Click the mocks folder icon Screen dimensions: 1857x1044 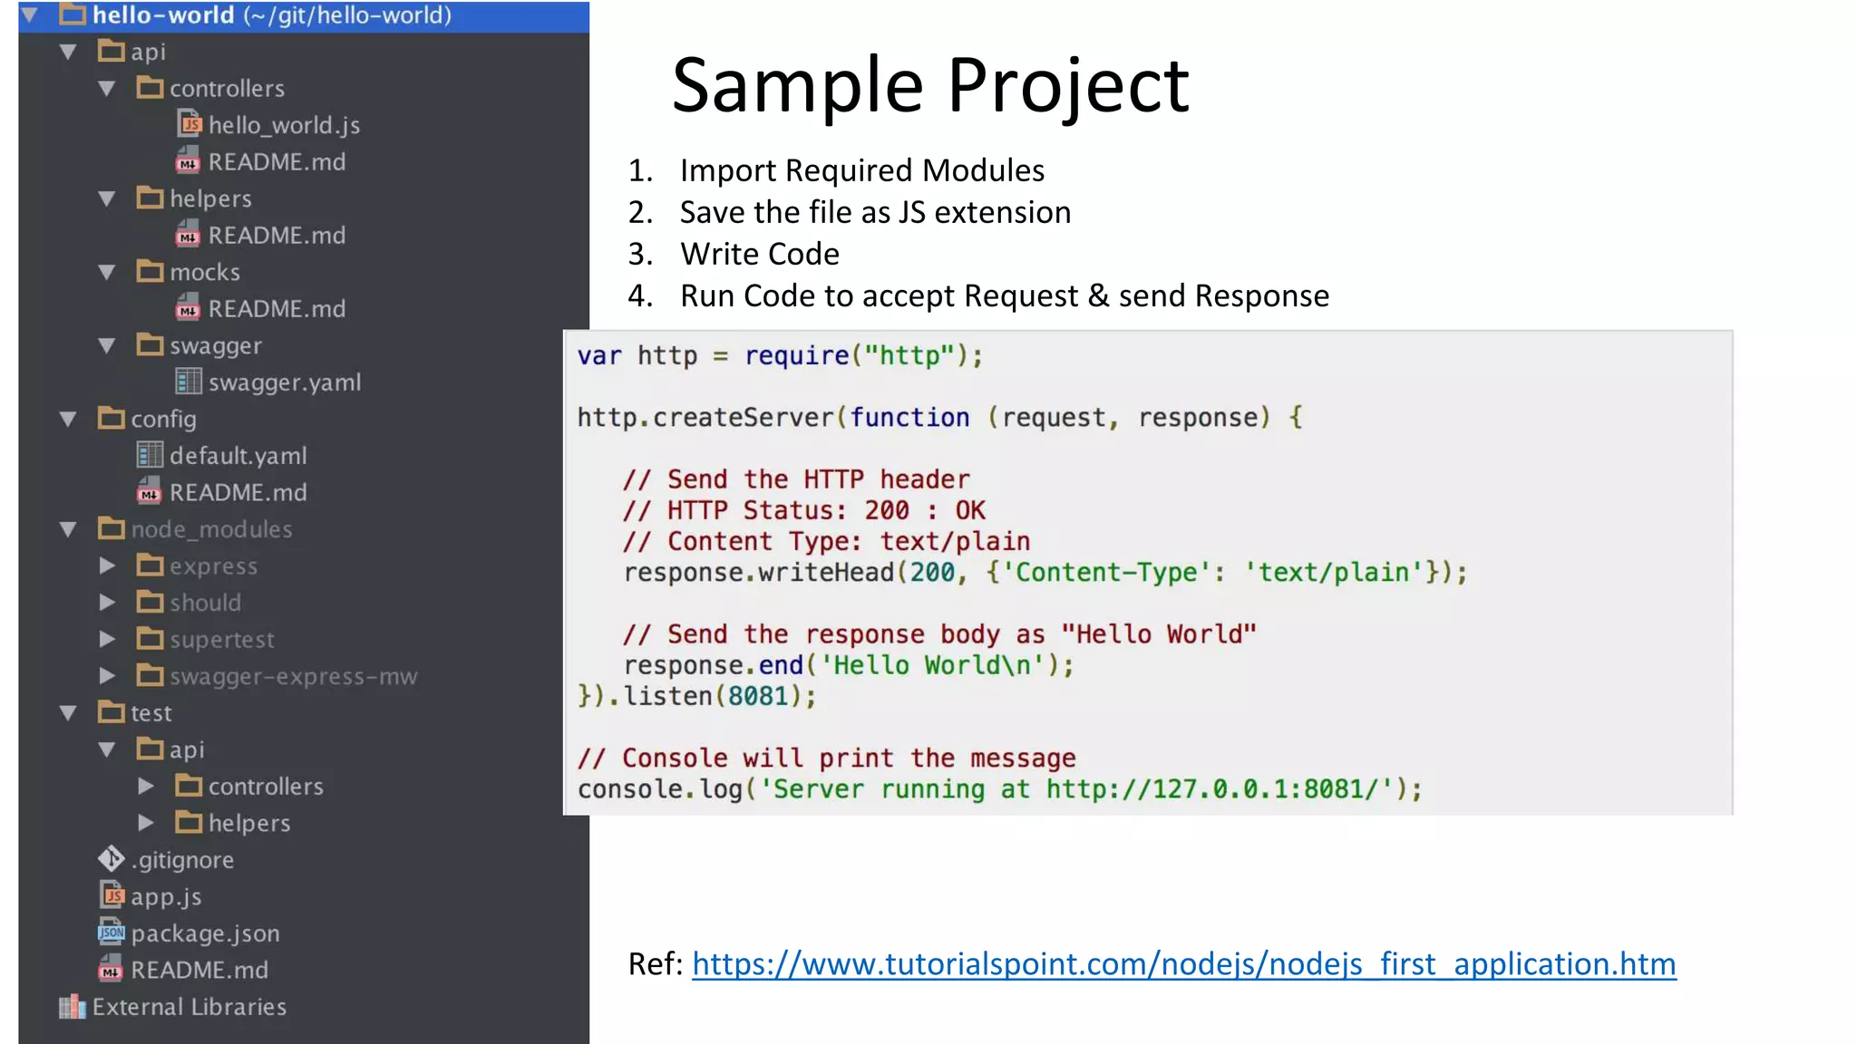coord(150,270)
